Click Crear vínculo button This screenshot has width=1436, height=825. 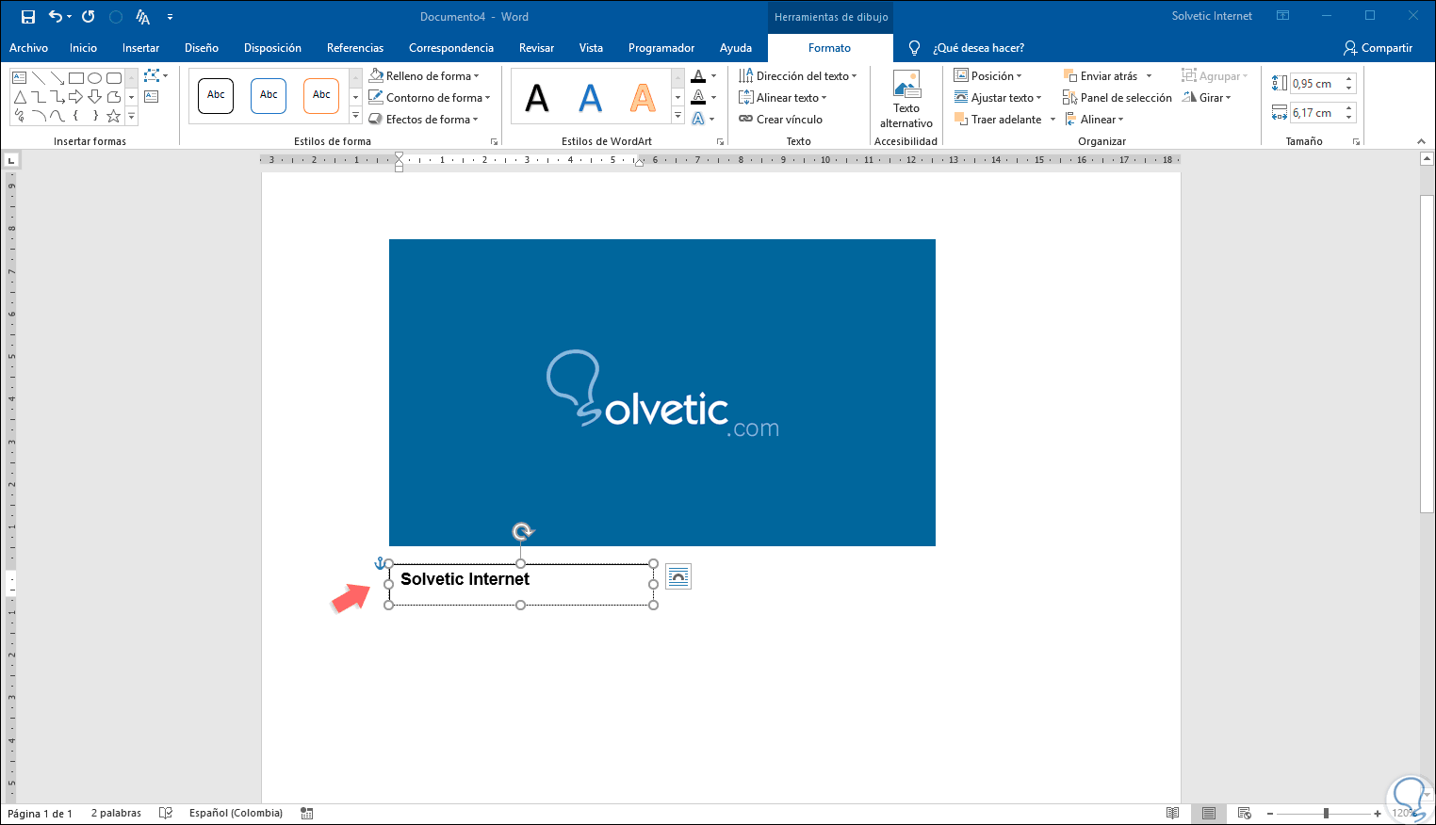pos(781,120)
